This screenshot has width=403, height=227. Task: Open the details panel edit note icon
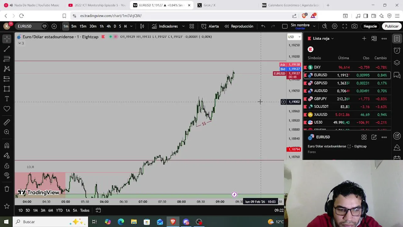[x=374, y=137]
